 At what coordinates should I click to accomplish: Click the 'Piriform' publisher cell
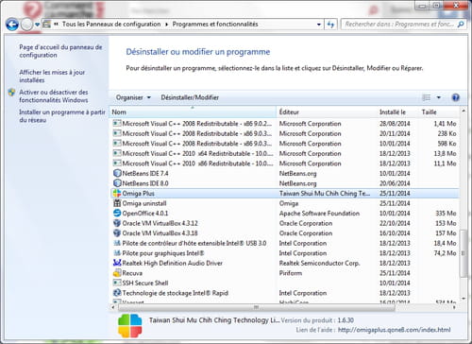click(x=291, y=273)
